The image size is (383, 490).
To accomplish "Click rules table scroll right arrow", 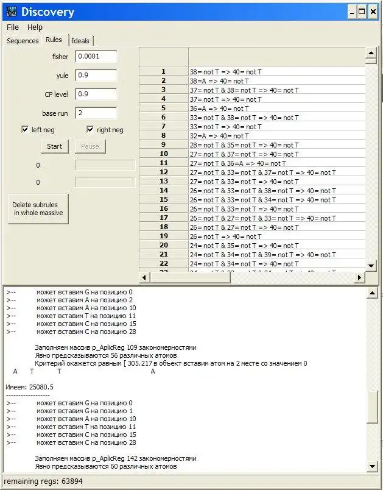I will 360,277.
